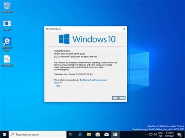The image size is (185, 138).
Task: Show hidden tray icons chevron
Action: [146, 134]
